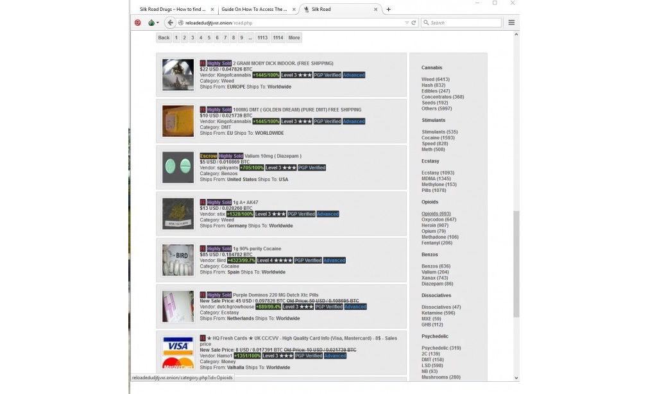This screenshot has height=394, width=648.
Task: Click +4323/99.7% rating badge
Action: [x=241, y=261]
